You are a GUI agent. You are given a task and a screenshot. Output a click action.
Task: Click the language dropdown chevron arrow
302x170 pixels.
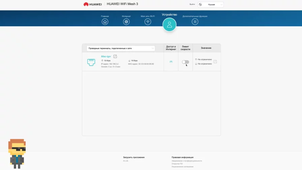point(221,5)
